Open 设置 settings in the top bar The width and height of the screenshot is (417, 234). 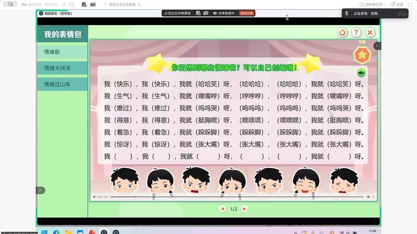pyautogui.click(x=397, y=5)
